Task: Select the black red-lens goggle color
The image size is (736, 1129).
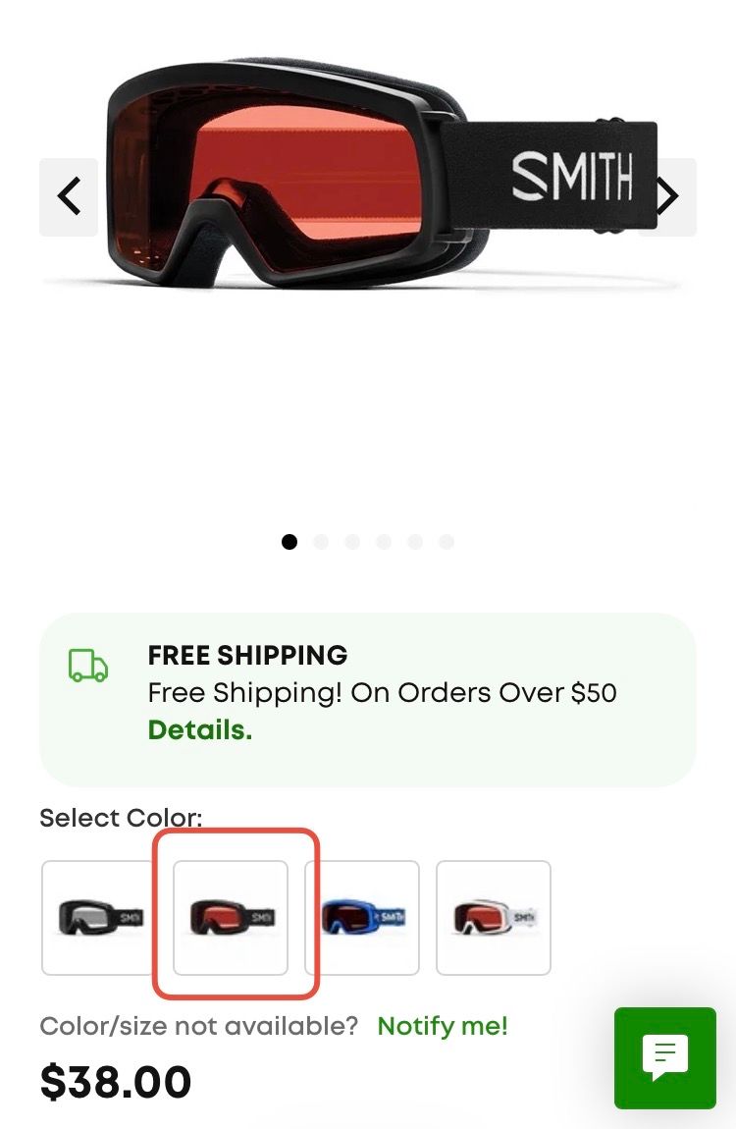Action: [231, 918]
